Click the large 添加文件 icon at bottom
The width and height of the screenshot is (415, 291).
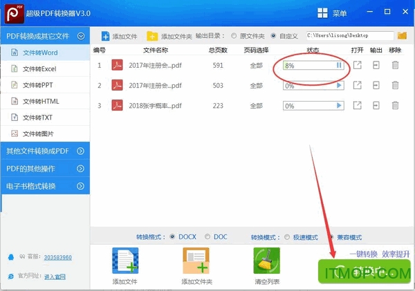[125, 261]
